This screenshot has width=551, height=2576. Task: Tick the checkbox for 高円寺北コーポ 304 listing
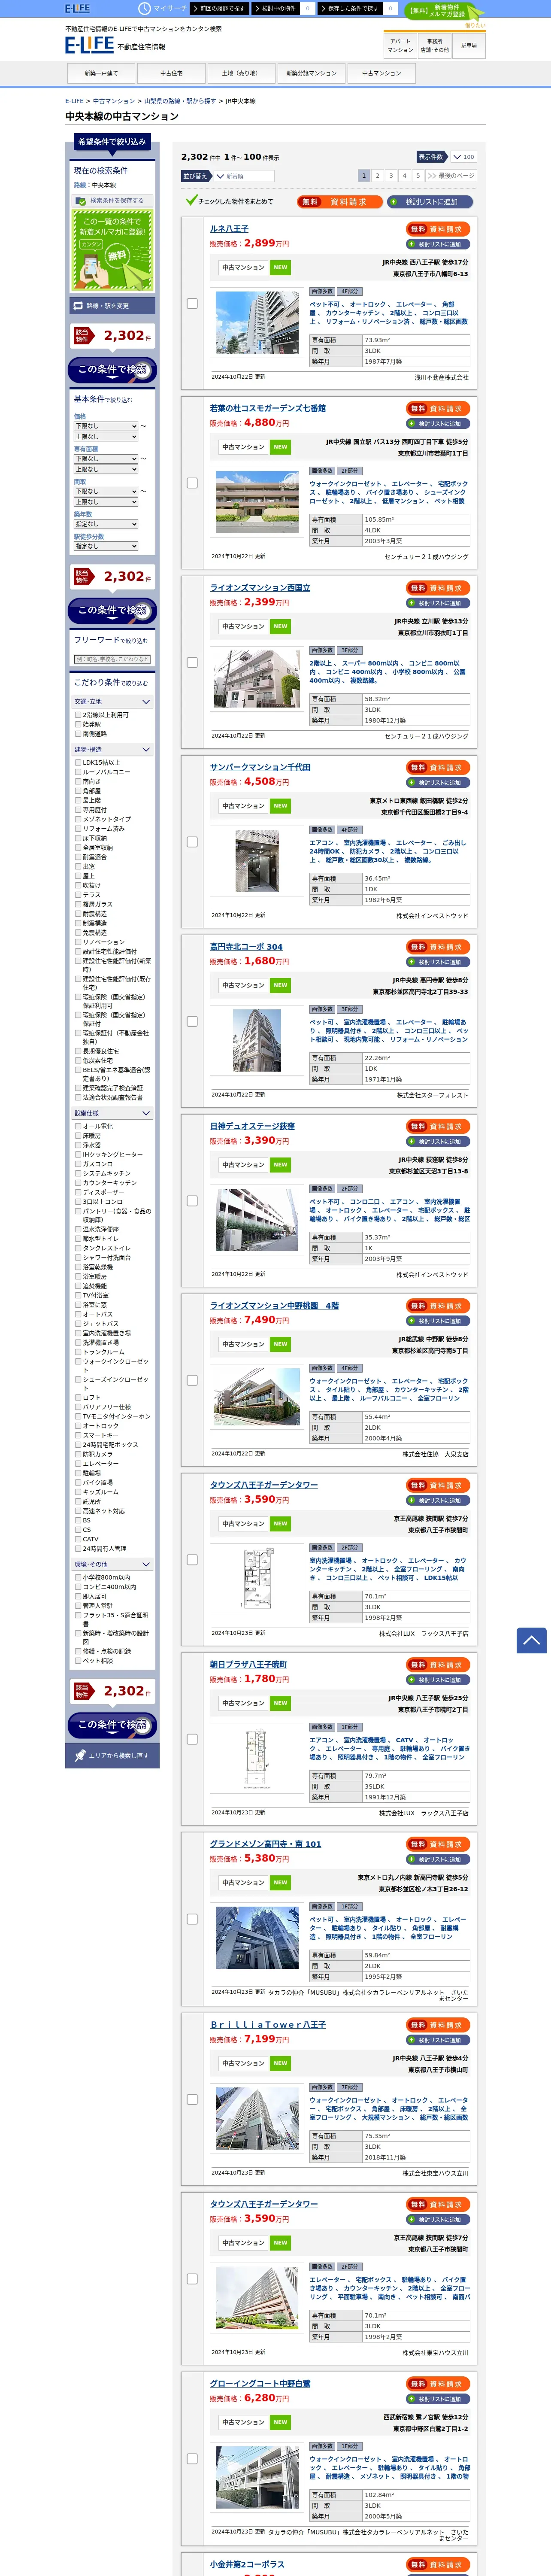(x=192, y=1021)
